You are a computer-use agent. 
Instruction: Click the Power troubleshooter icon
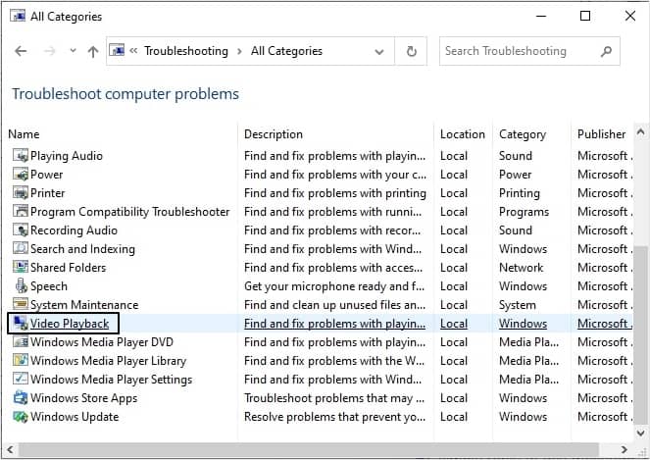coord(20,174)
